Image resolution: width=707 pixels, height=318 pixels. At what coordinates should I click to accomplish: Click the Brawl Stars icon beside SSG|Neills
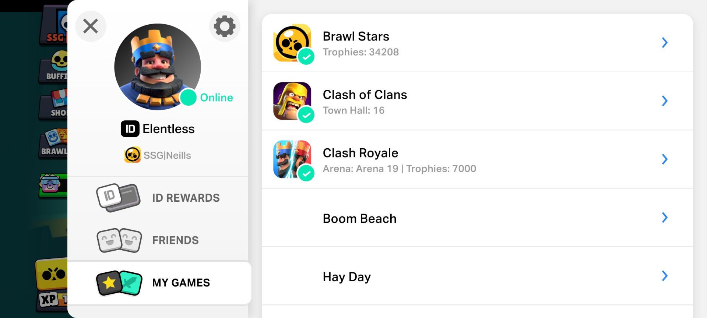click(x=132, y=155)
